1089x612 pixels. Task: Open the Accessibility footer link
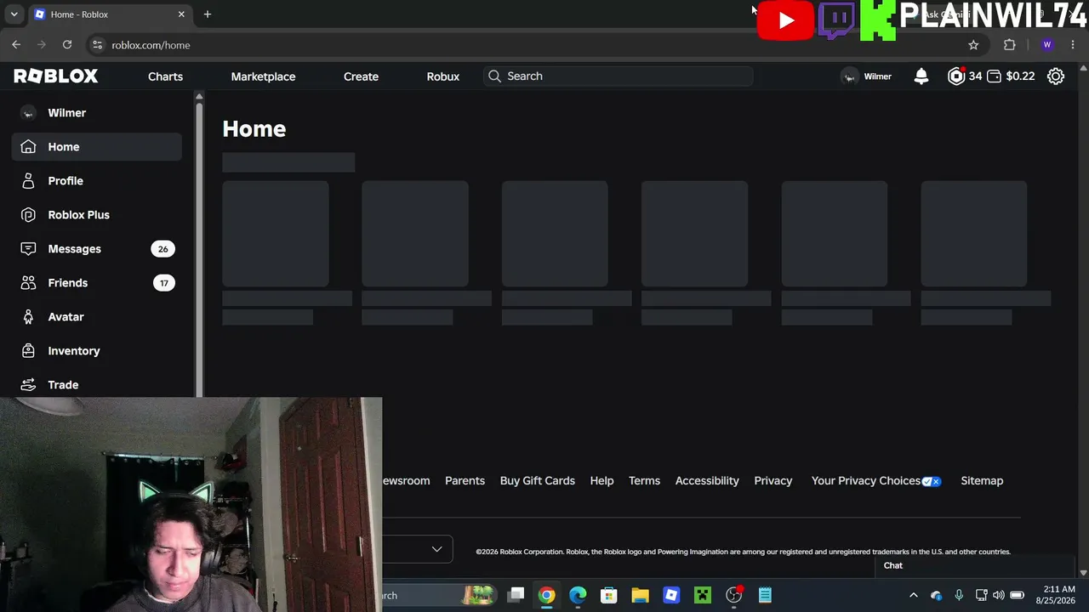pyautogui.click(x=707, y=481)
